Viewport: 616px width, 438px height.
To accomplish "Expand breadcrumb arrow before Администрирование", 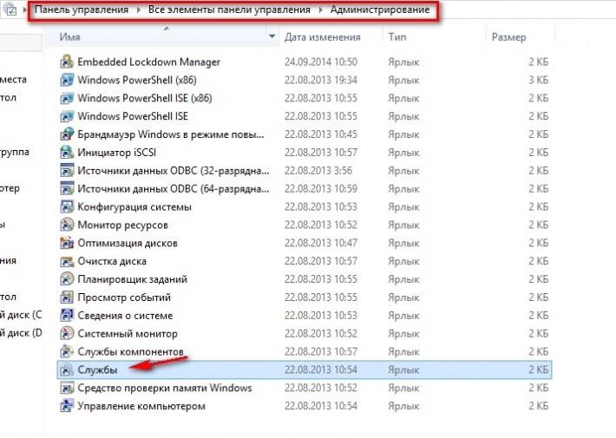I will point(321,10).
